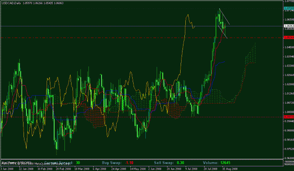Select the upper white channel trendline
Screen dimensions: 294x171
coord(224,16)
